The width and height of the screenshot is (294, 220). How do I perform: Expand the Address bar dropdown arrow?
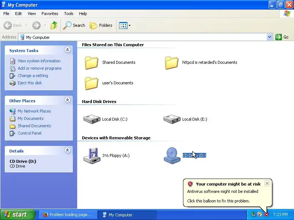(269, 37)
